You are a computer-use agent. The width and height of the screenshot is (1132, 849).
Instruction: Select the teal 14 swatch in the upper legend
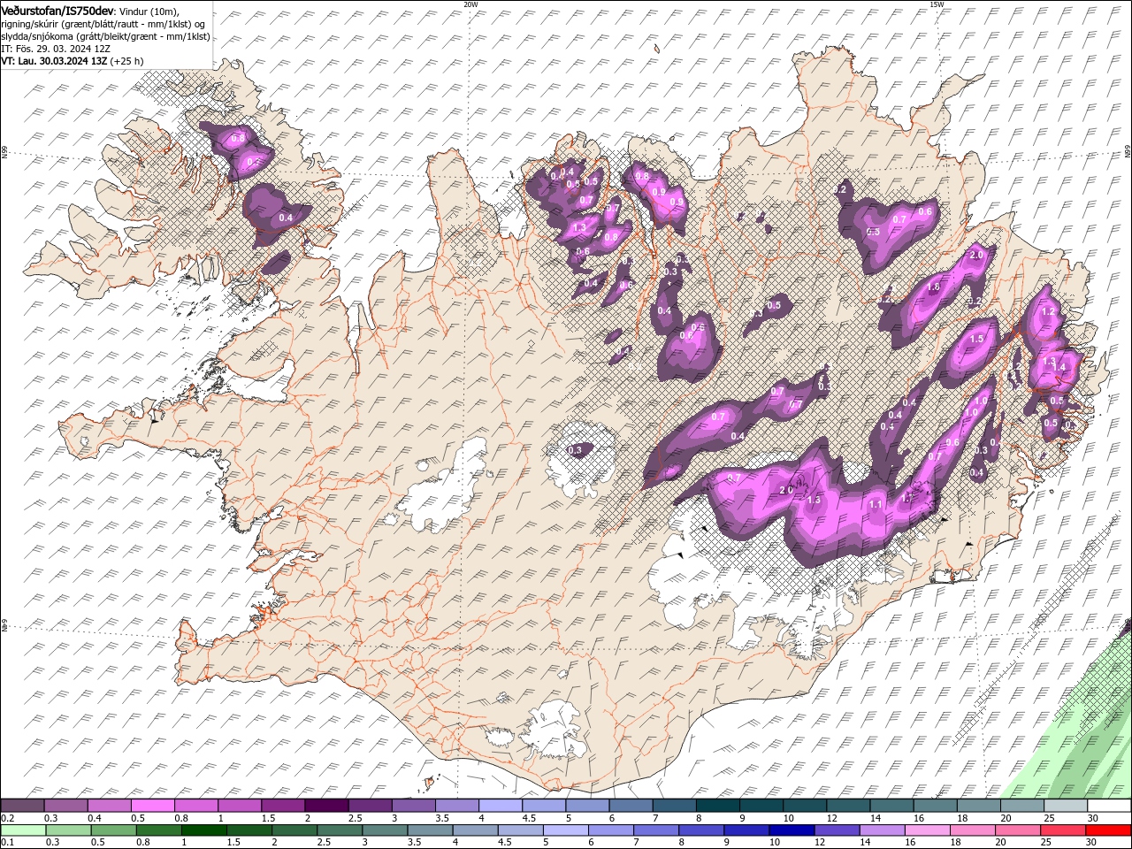(891, 806)
